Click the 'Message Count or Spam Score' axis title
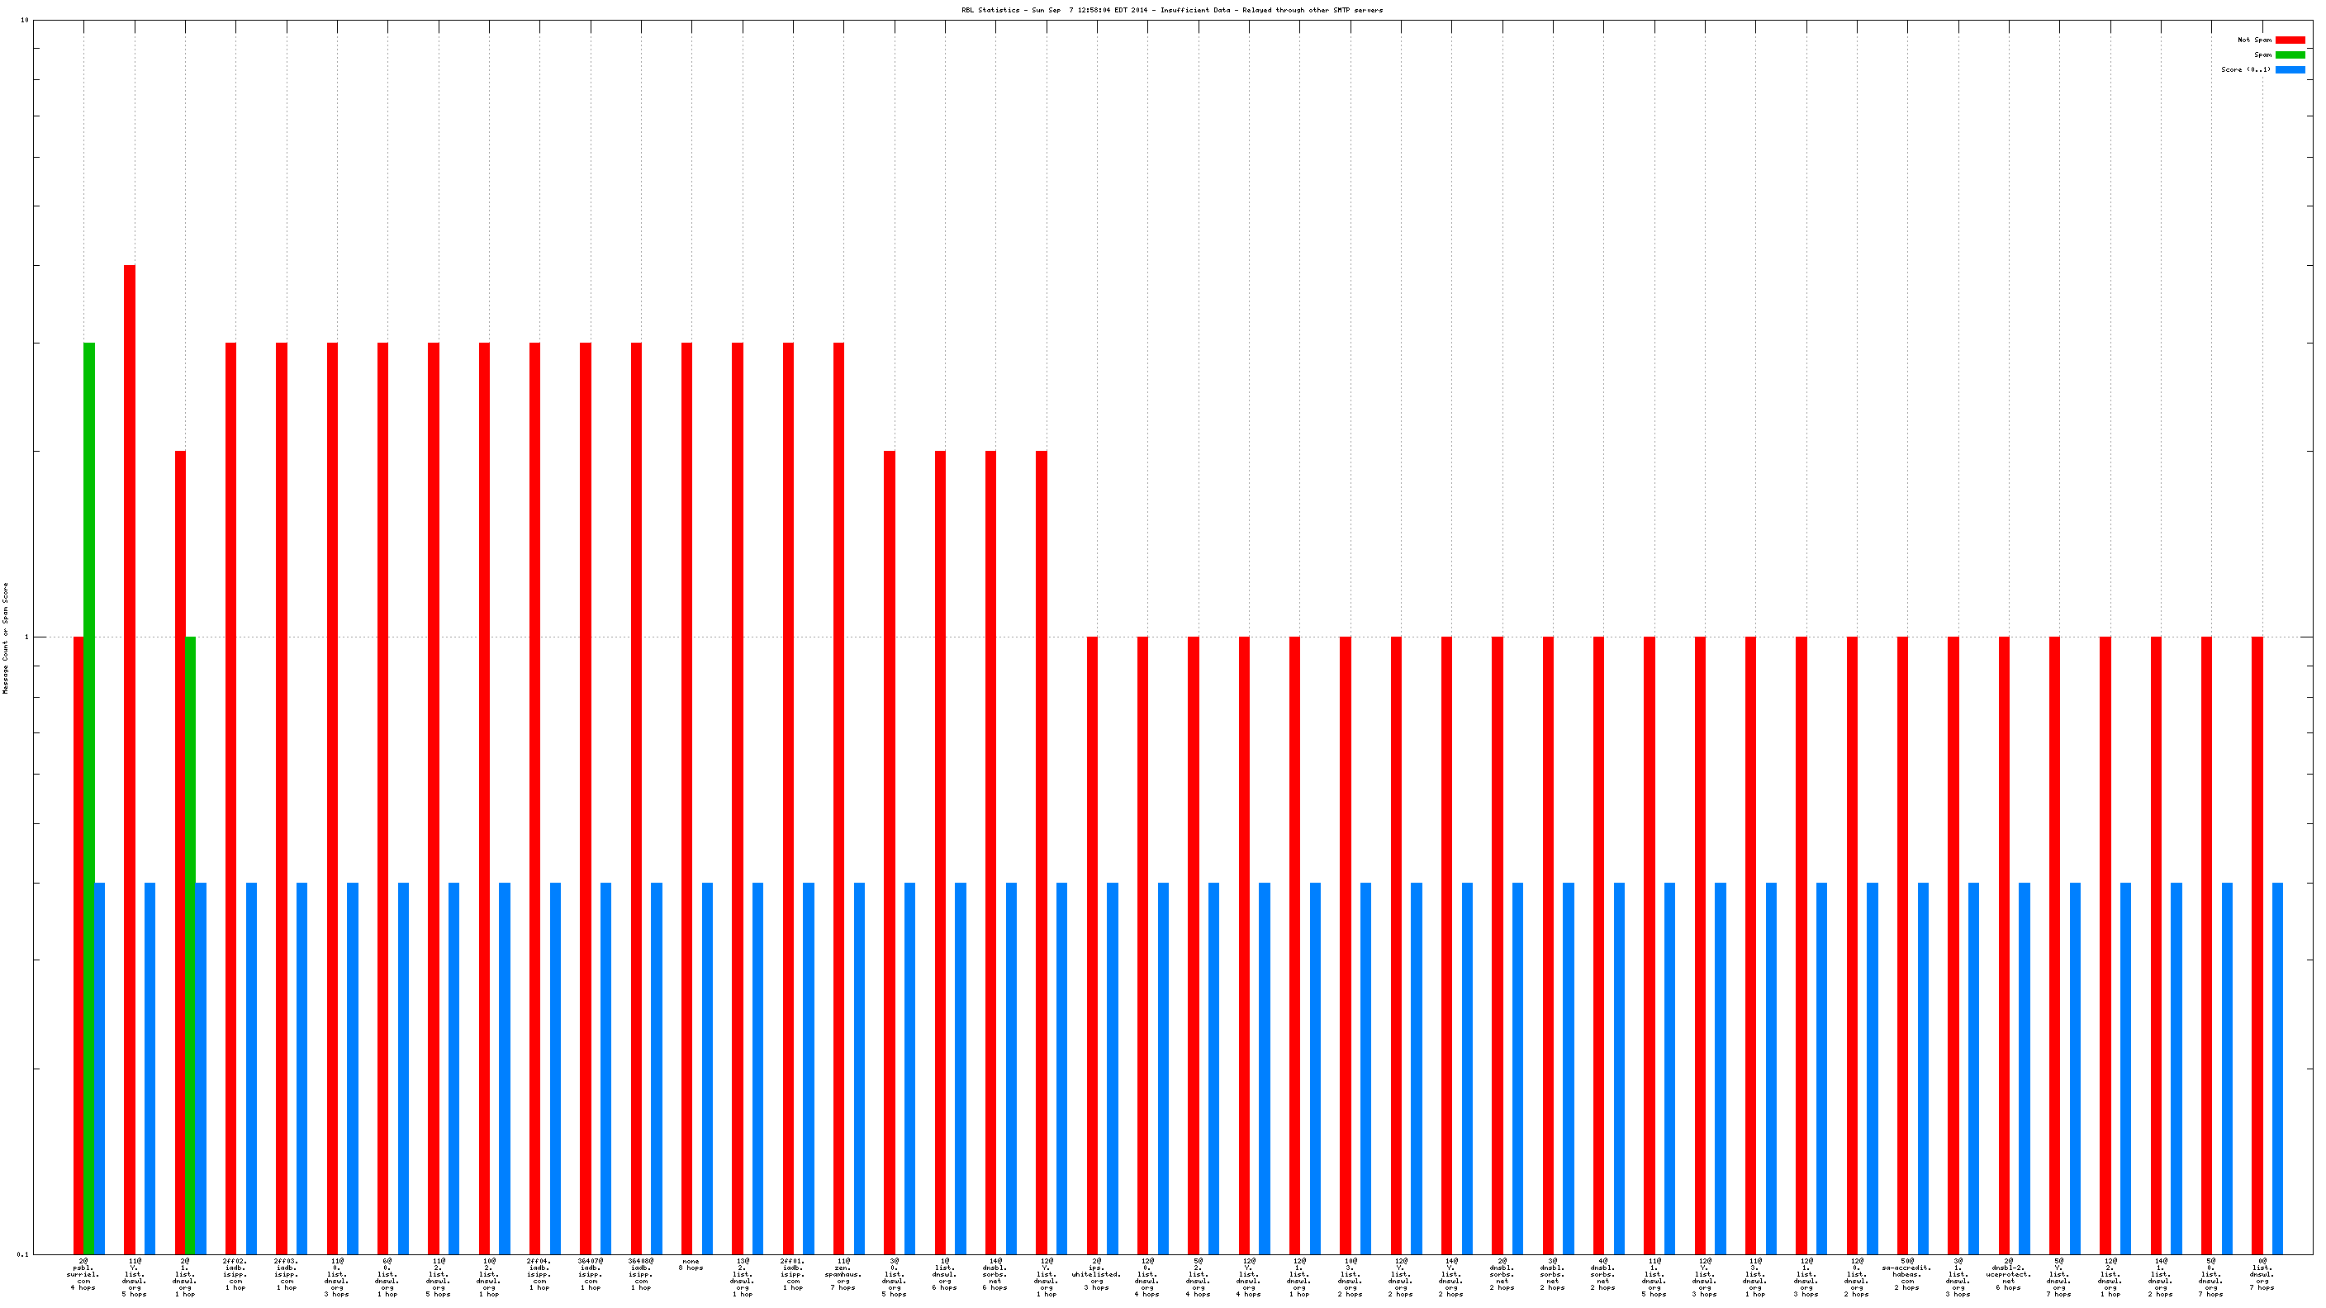The image size is (2326, 1308). pos(6,637)
